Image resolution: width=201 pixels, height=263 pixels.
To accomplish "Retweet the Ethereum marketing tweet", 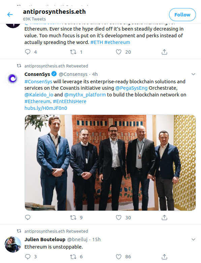I will pos(73,52).
